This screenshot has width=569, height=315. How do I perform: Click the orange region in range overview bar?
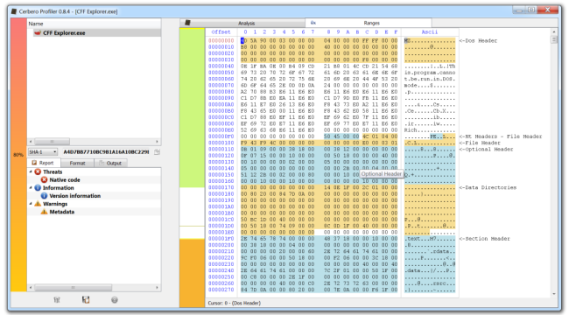point(192,273)
